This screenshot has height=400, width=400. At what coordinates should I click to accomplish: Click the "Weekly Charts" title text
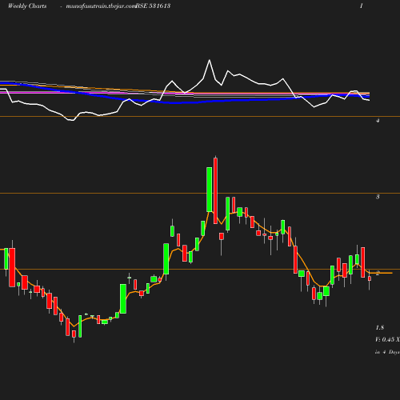(x=27, y=6)
